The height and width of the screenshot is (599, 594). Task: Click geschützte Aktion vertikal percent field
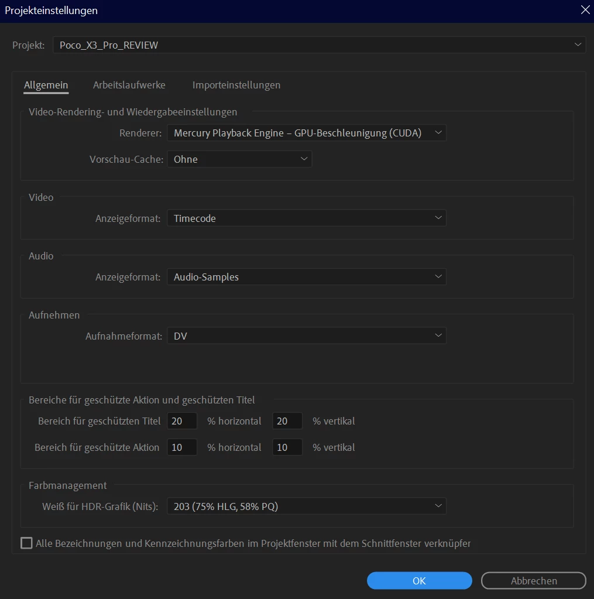287,447
